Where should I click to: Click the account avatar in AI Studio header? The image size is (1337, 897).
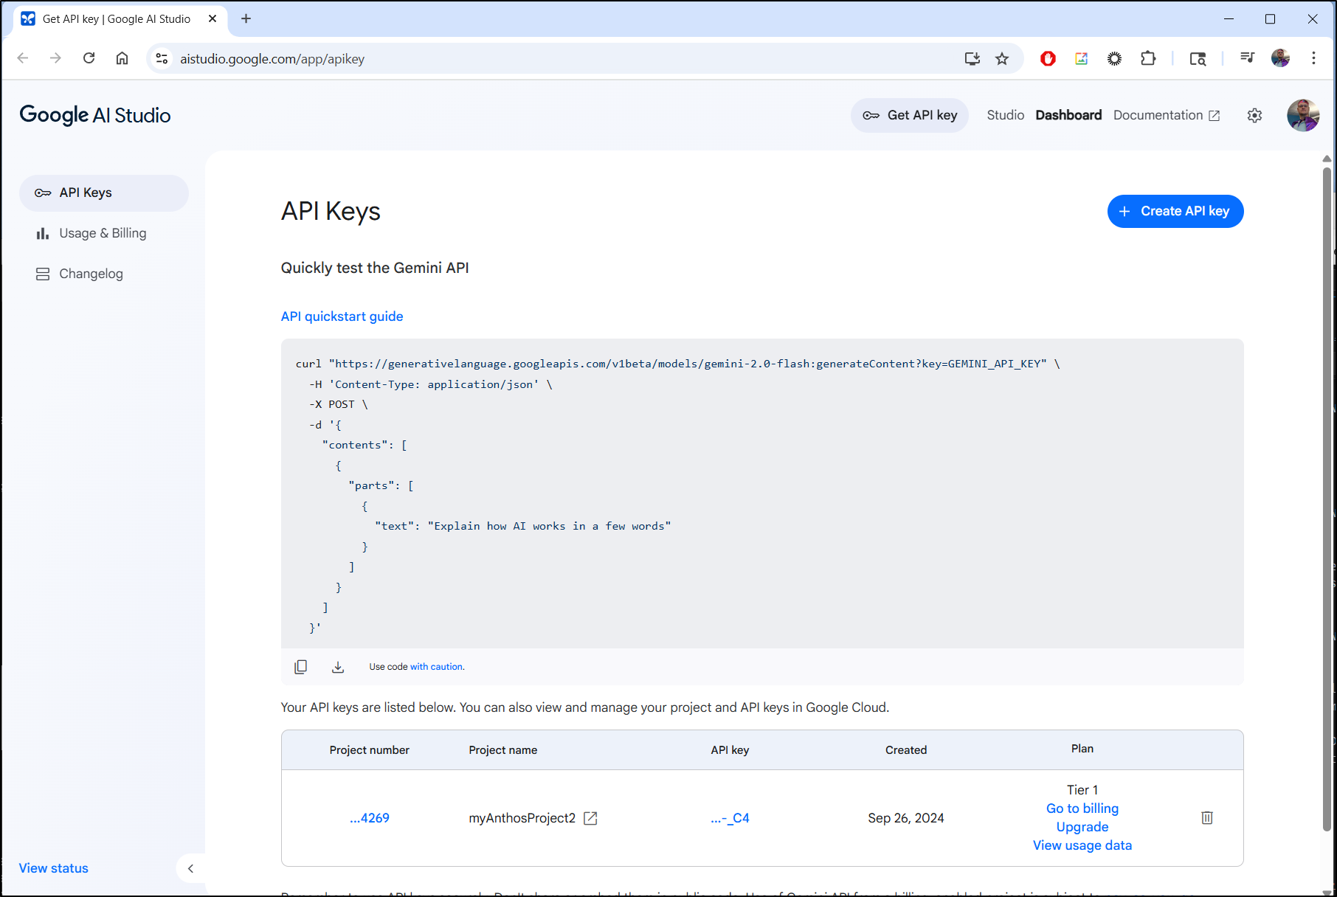[x=1303, y=115]
